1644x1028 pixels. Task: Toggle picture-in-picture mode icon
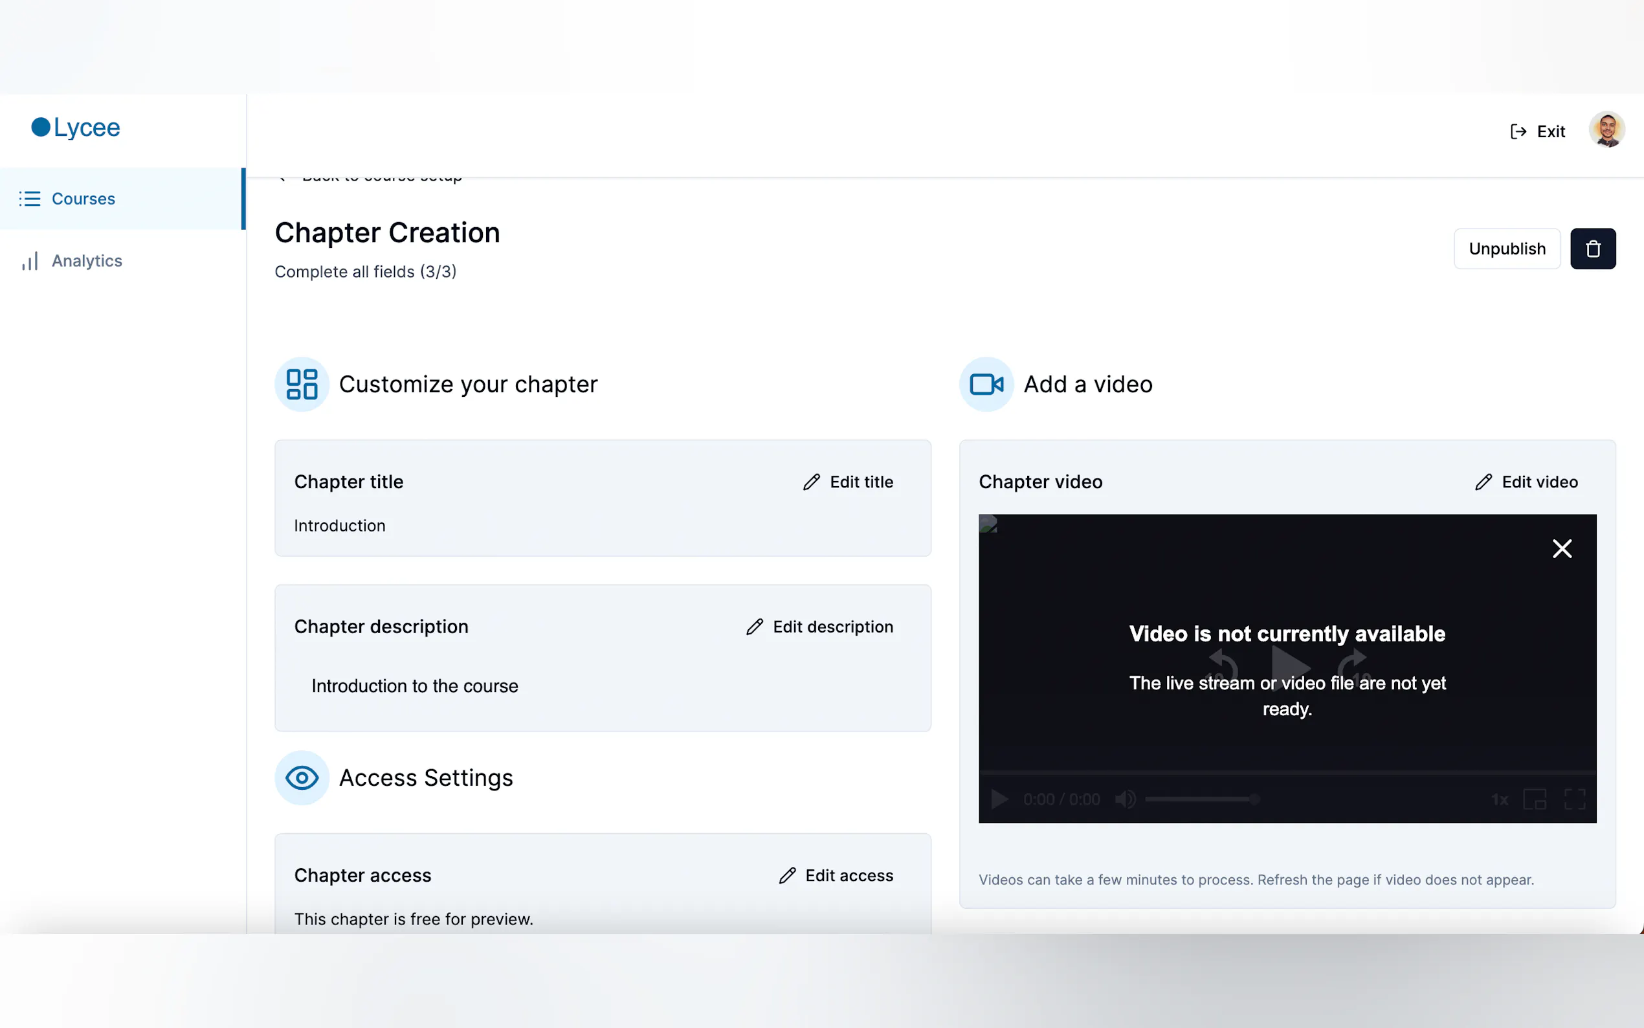tap(1535, 799)
